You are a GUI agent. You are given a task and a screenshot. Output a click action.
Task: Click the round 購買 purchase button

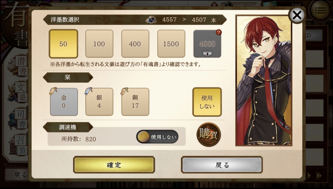pyautogui.click(x=208, y=135)
